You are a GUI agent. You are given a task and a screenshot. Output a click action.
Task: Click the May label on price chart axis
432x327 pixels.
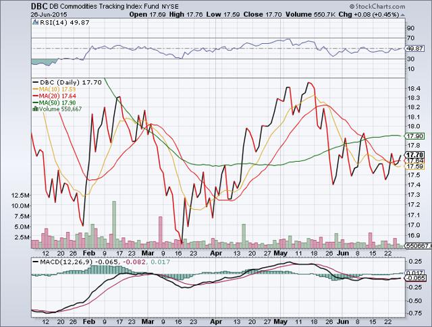tap(281, 253)
